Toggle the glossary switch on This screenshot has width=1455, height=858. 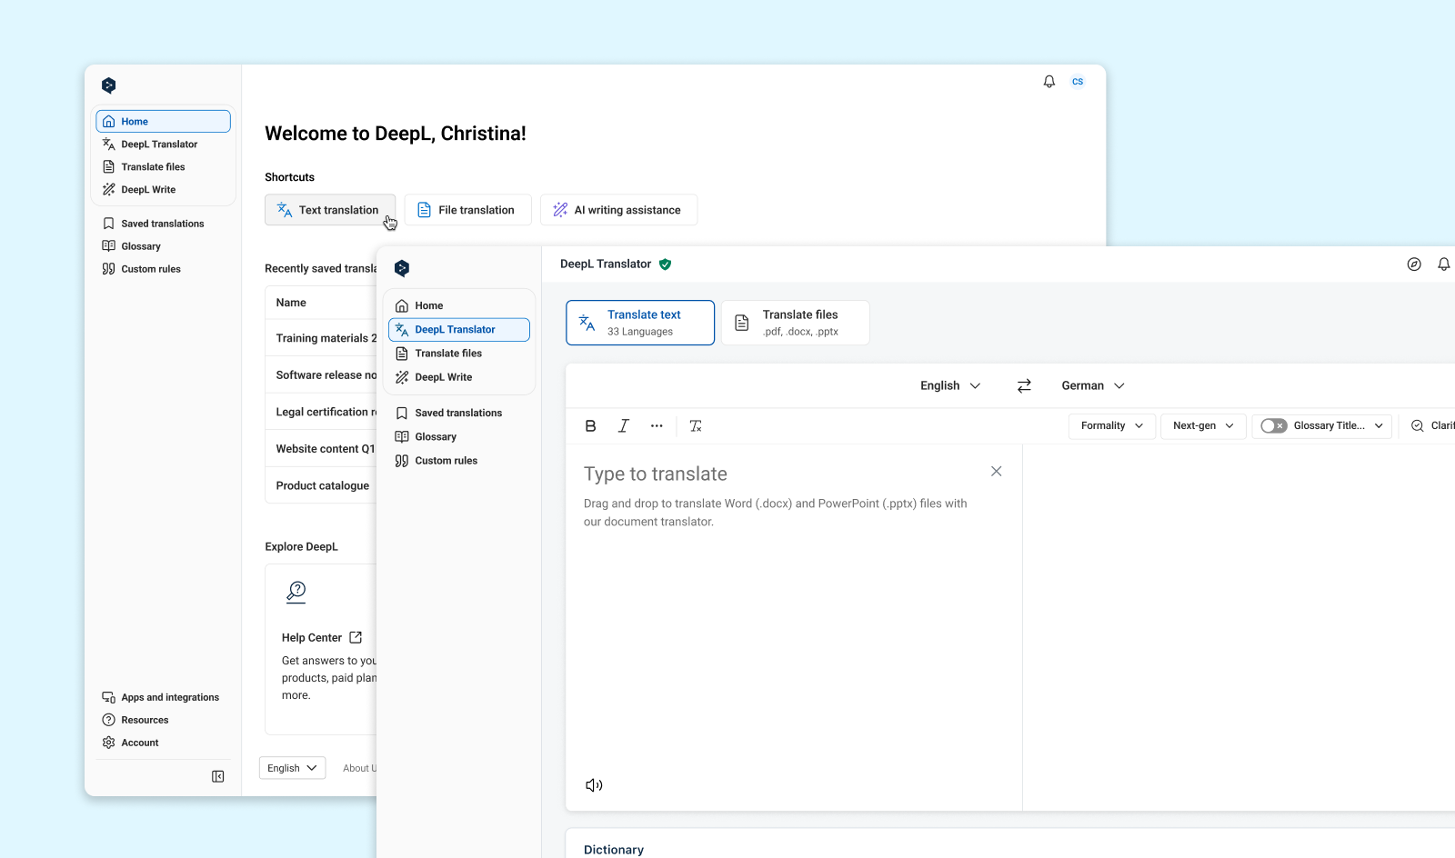tap(1274, 426)
